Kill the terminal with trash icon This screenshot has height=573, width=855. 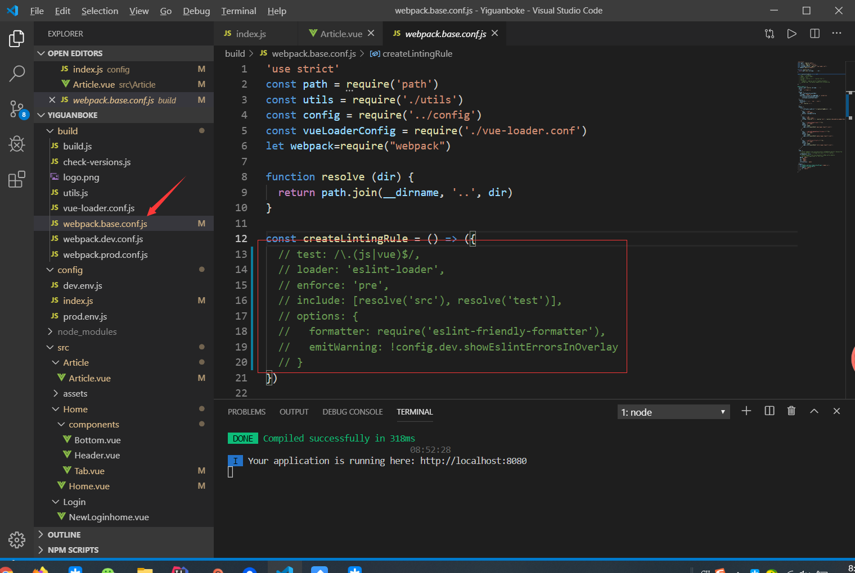click(x=791, y=411)
